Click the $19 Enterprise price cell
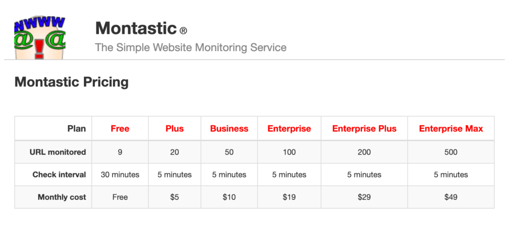 289,197
